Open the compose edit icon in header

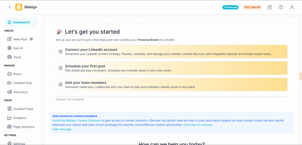tap(270, 7)
